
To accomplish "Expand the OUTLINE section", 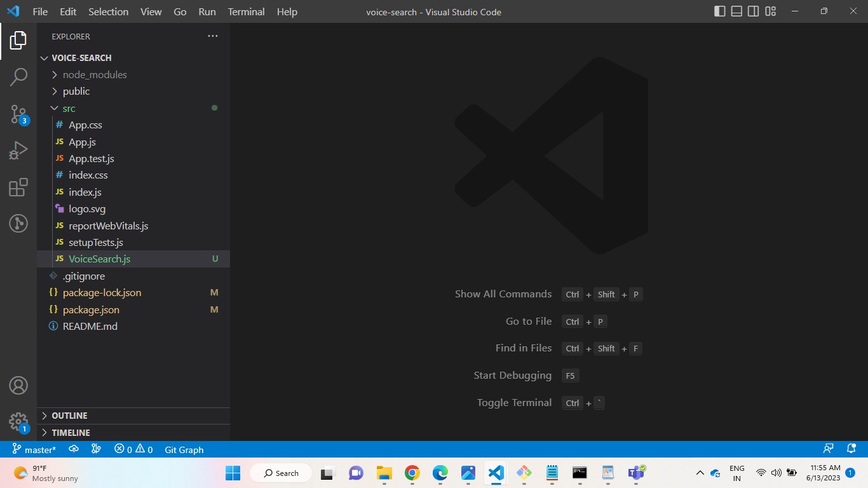I will click(x=69, y=416).
